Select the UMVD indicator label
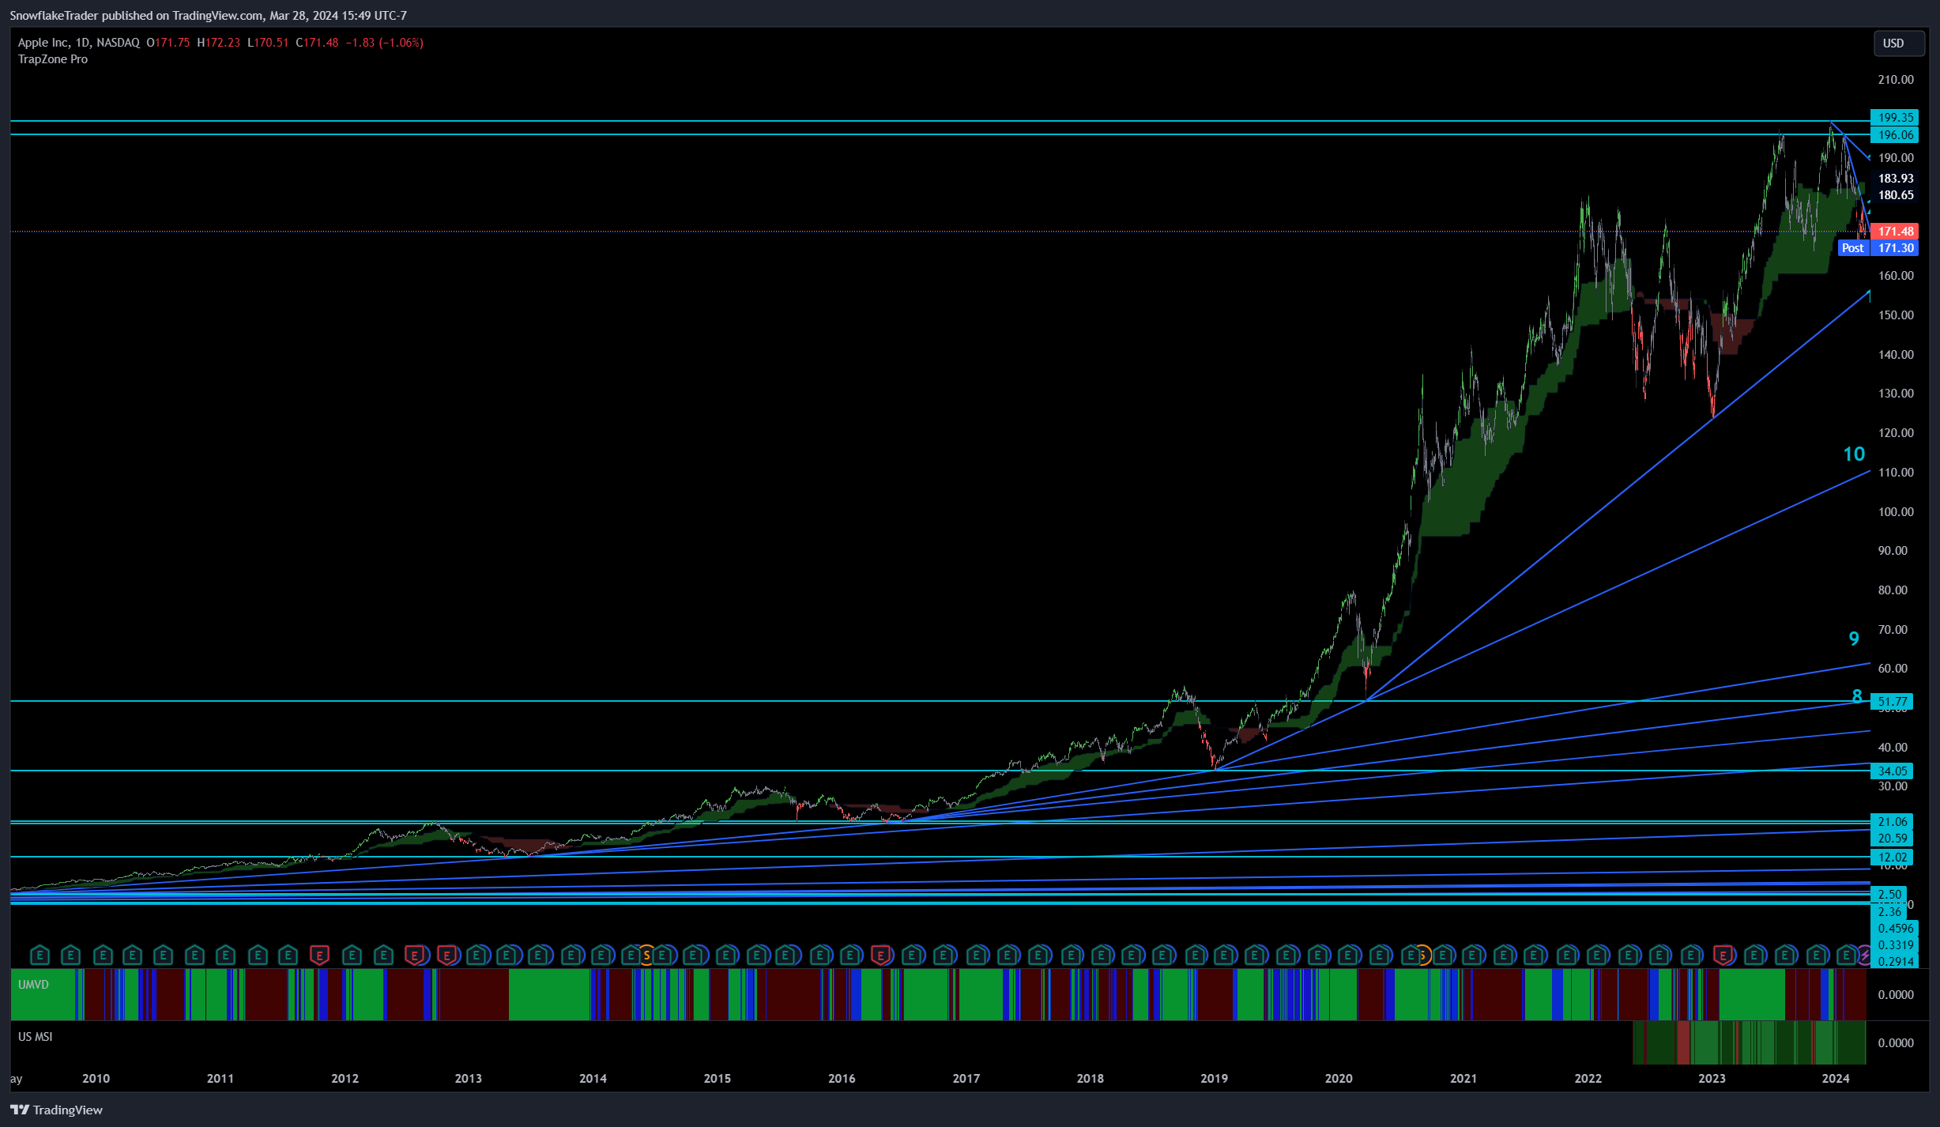 point(33,985)
